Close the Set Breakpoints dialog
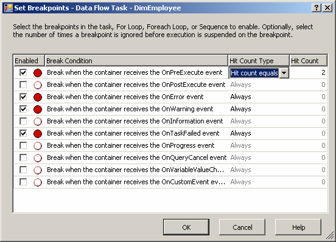The height and width of the screenshot is (242, 336). [x=327, y=8]
